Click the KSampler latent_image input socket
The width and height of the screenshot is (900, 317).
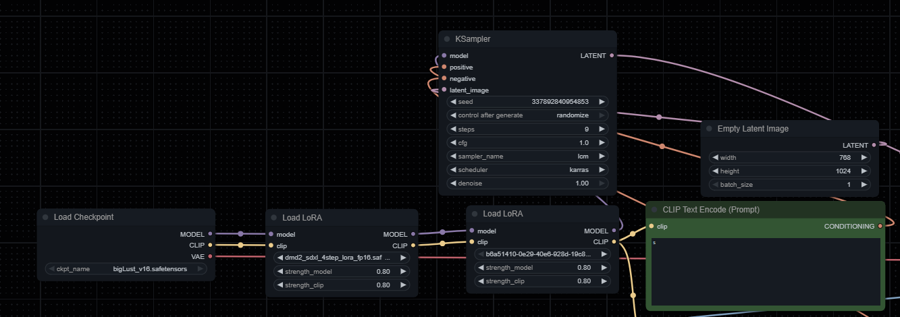click(444, 90)
